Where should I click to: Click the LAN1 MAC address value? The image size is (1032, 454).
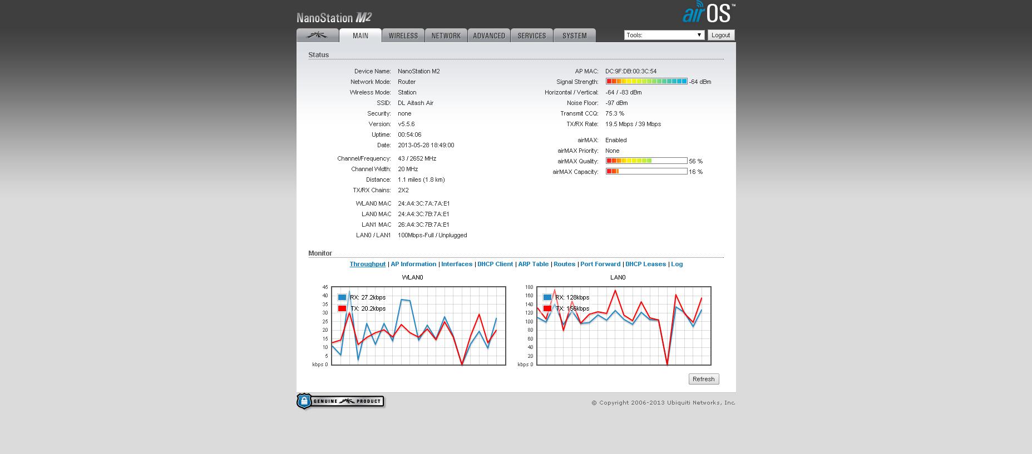pos(423,224)
